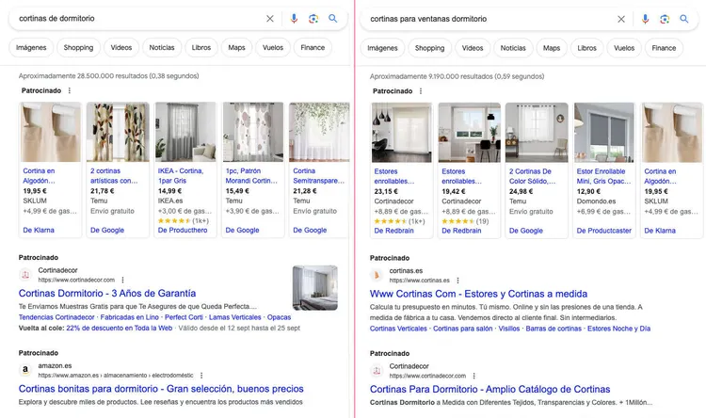Viewport: 706px width, 418px height.
Task: Open Google Lens in right search bar
Action: tap(665, 19)
